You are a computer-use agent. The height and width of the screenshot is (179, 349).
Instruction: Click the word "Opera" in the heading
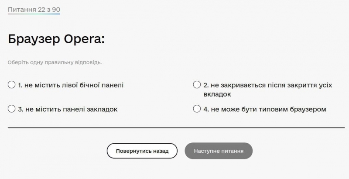[82, 39]
